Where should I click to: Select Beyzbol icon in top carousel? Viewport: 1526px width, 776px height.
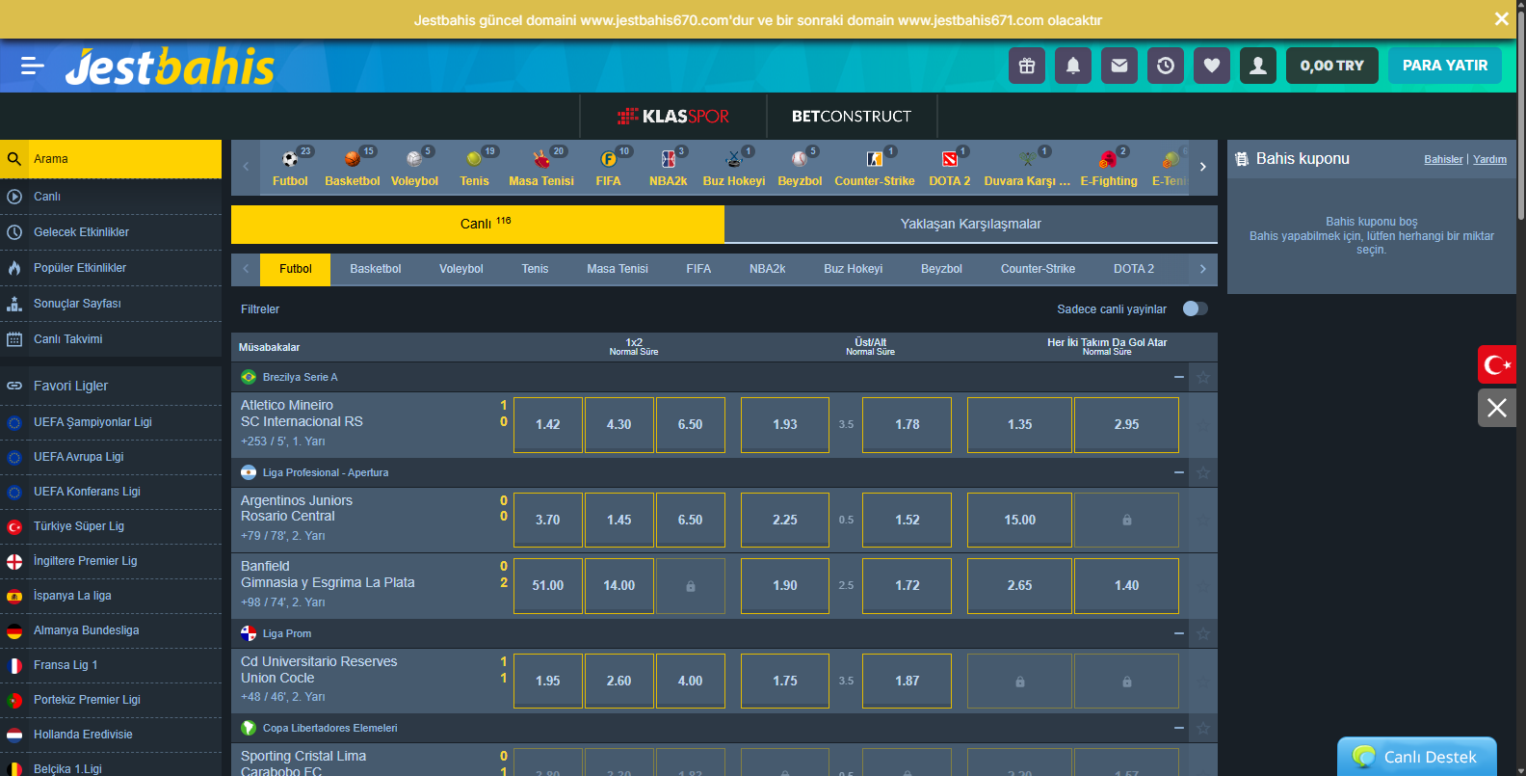(x=800, y=168)
